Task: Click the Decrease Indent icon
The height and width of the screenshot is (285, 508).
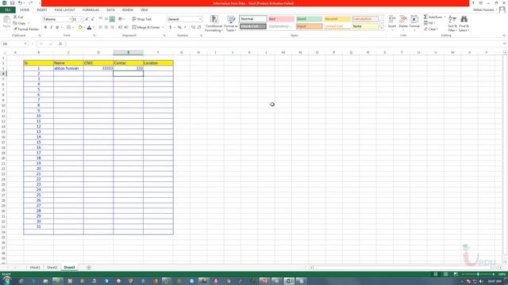Action: click(120, 28)
